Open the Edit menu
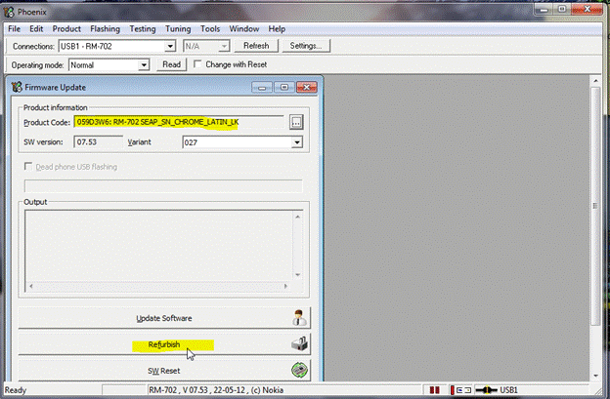 [36, 29]
